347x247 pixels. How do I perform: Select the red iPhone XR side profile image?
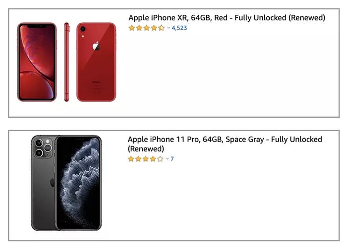click(67, 62)
